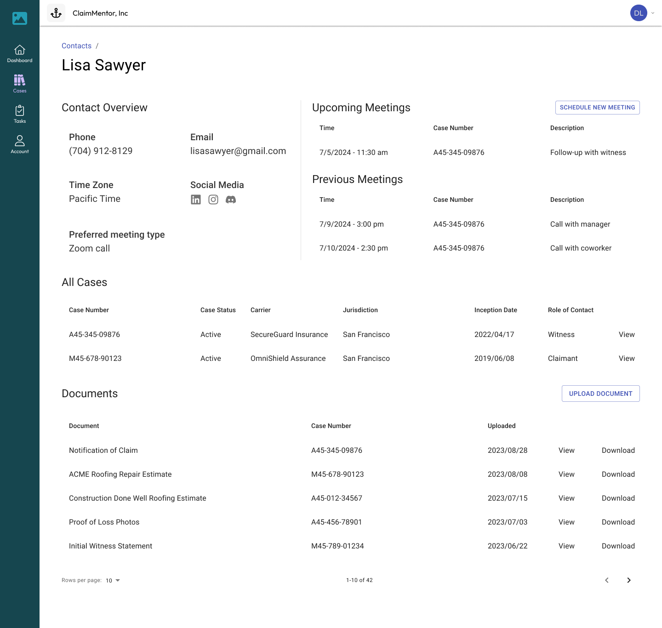Open Lisa Sawyer's LinkedIn profile icon
This screenshot has width=662, height=628.
tap(196, 200)
